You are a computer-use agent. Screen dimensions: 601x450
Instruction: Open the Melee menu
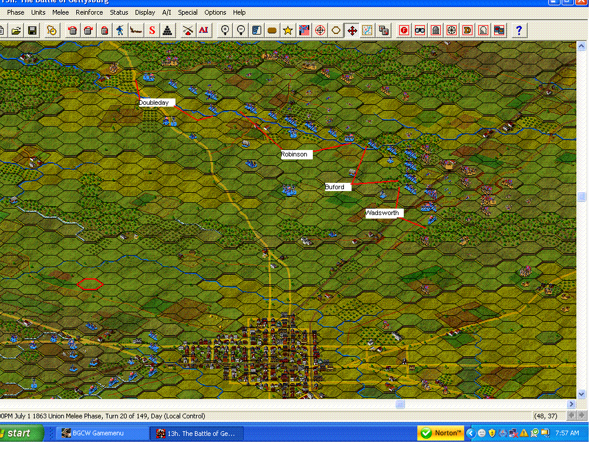[x=60, y=12]
